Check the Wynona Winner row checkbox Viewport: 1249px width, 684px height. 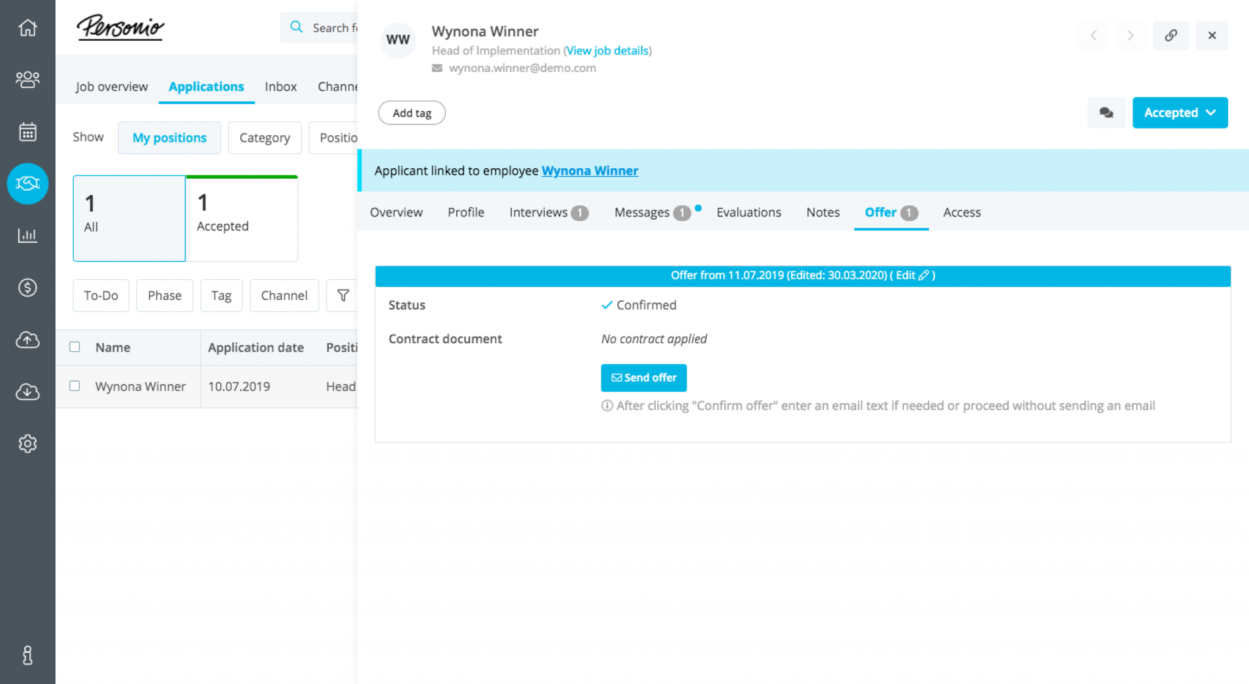[74, 386]
